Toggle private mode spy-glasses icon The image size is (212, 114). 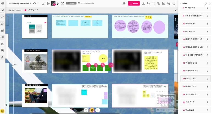coord(48,4)
